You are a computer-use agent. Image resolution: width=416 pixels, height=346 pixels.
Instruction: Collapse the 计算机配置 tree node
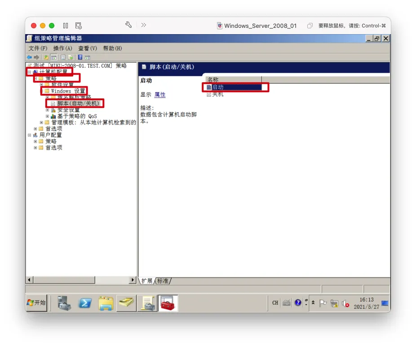(x=30, y=72)
